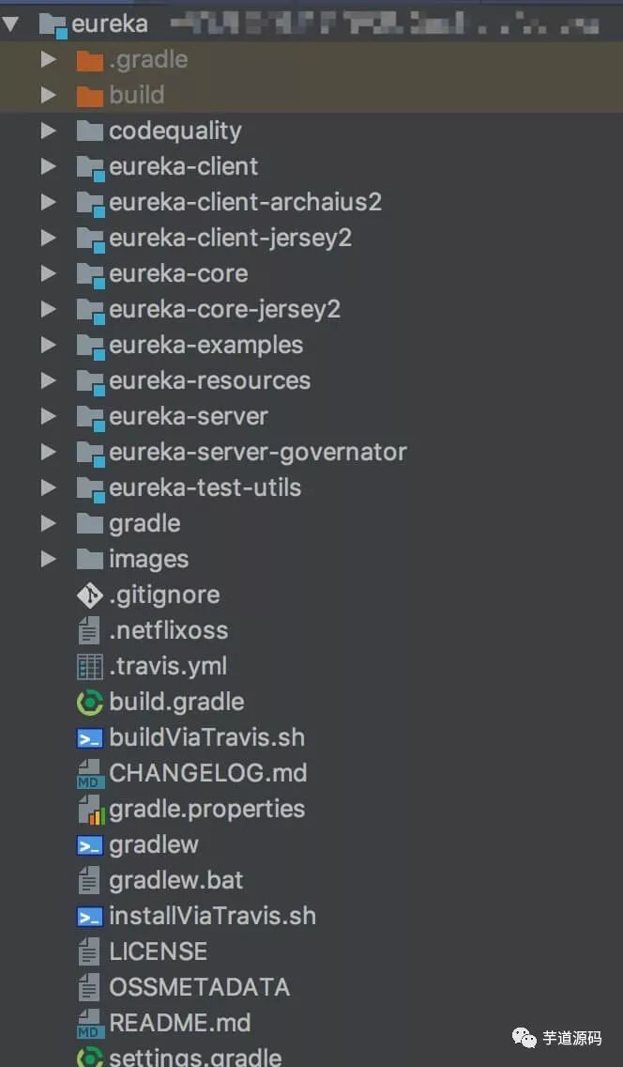Viewport: 623px width, 1067px height.
Task: Expand the eureka-client-archaius2 module arrow
Action: [x=48, y=202]
